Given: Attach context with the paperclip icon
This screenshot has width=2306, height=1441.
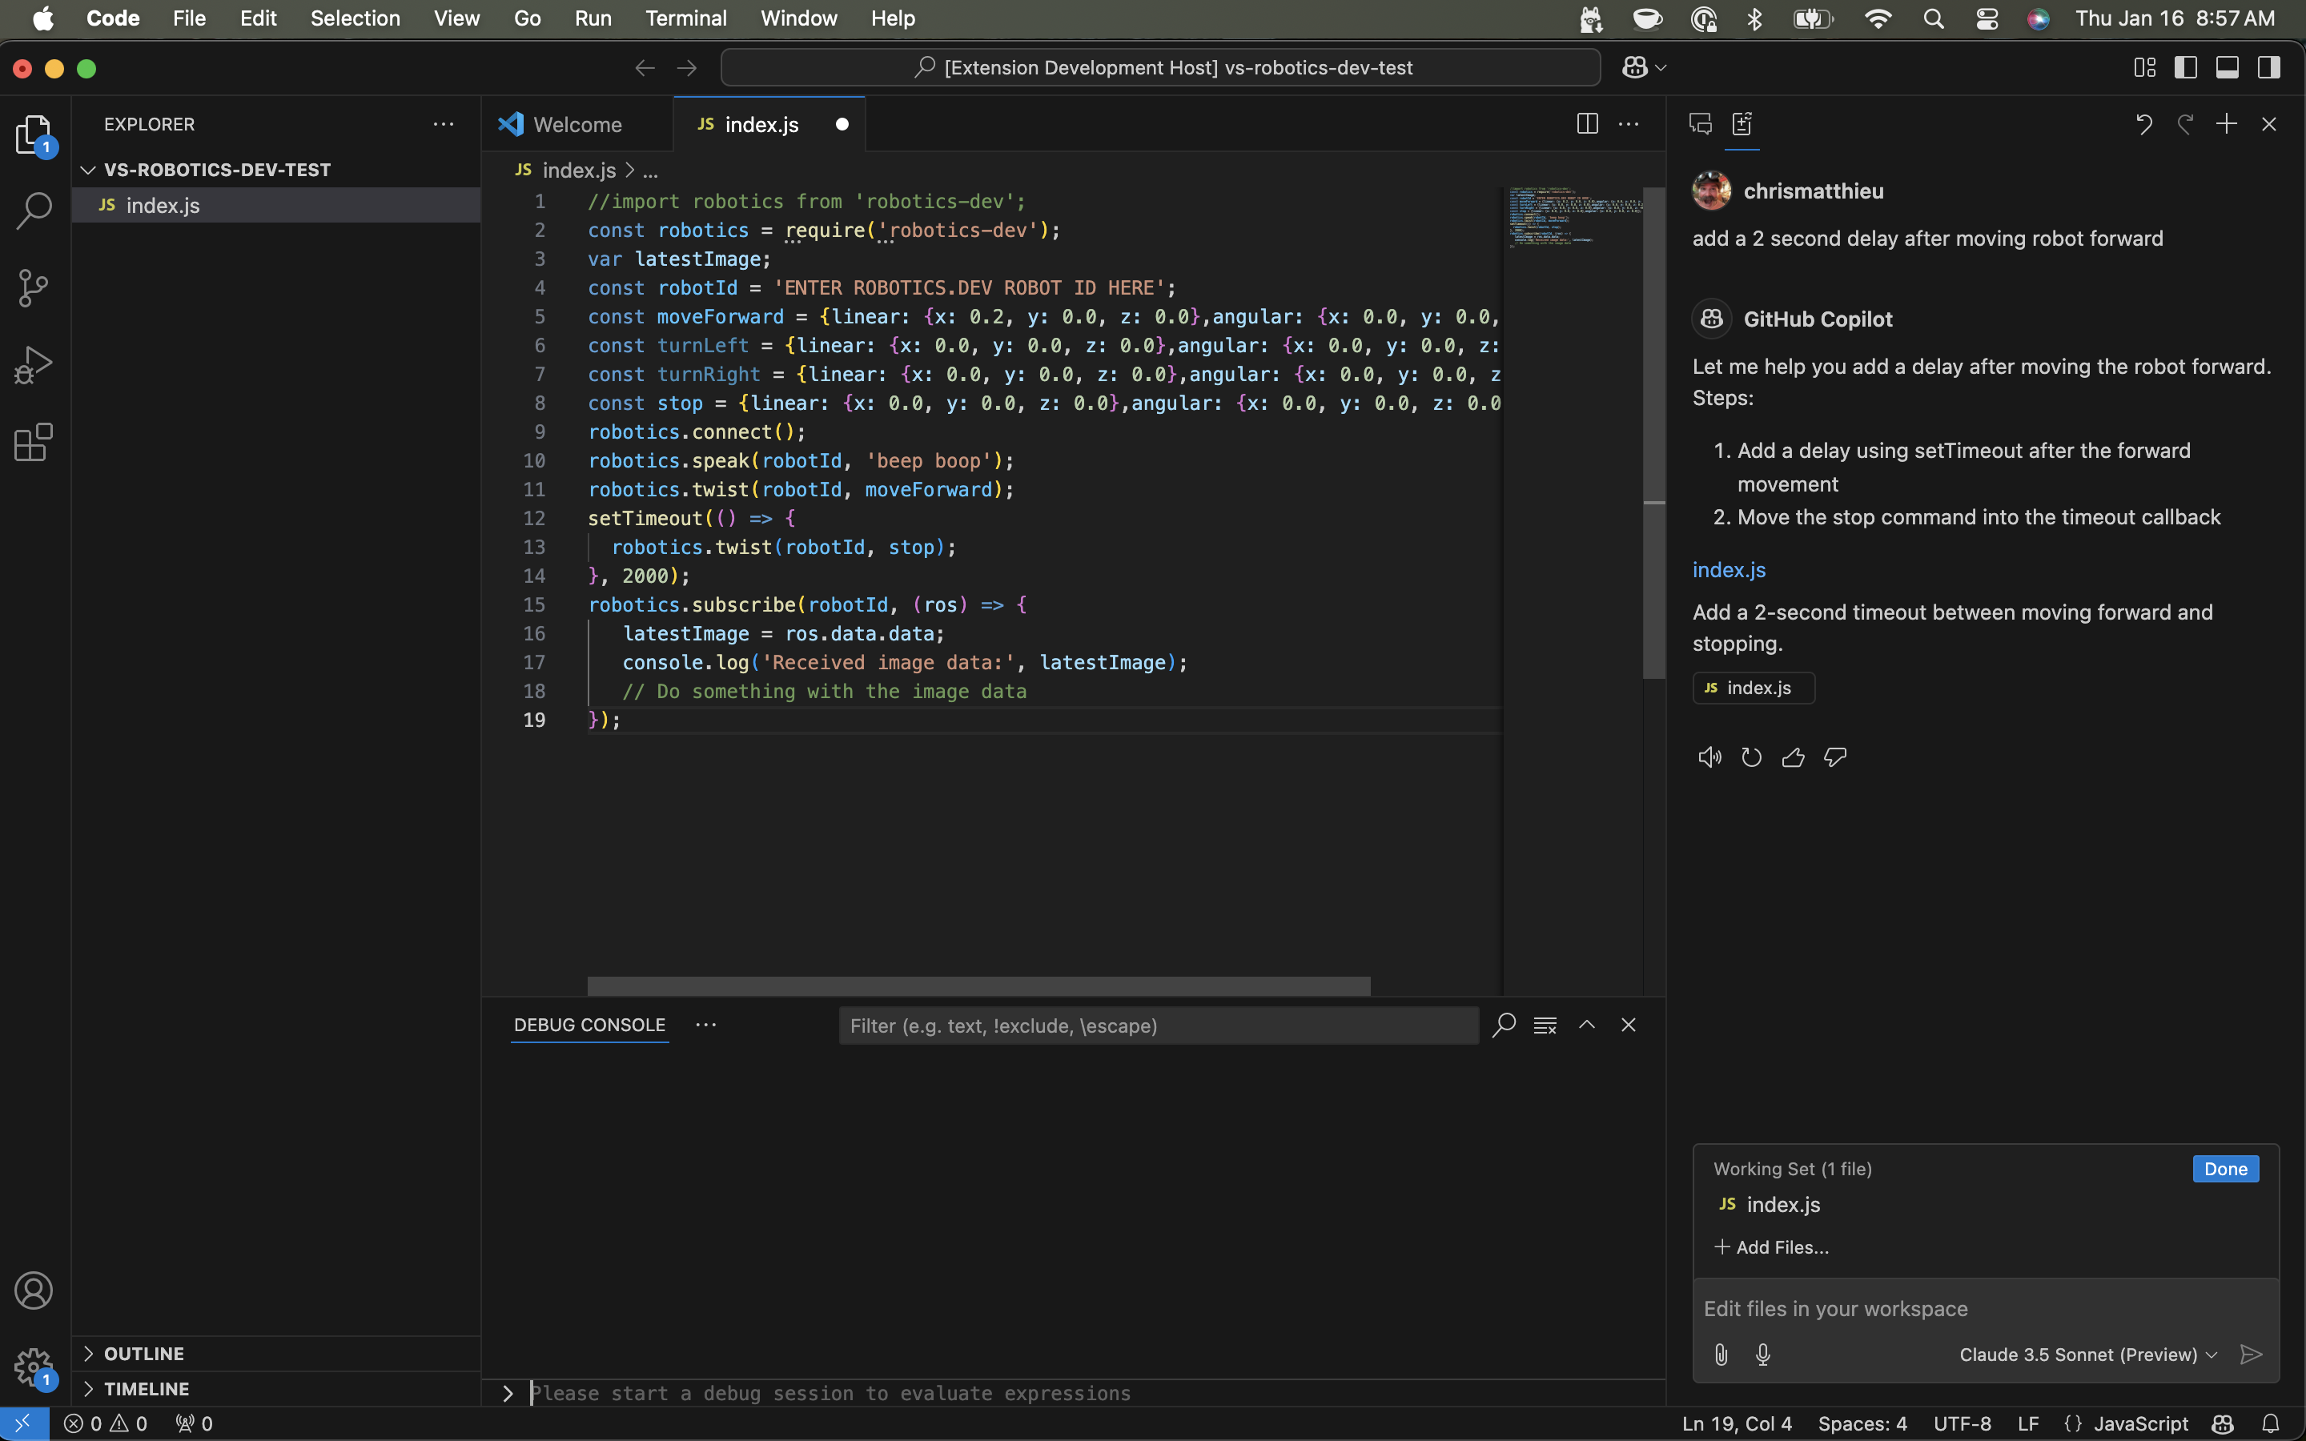Looking at the screenshot, I should [1720, 1353].
